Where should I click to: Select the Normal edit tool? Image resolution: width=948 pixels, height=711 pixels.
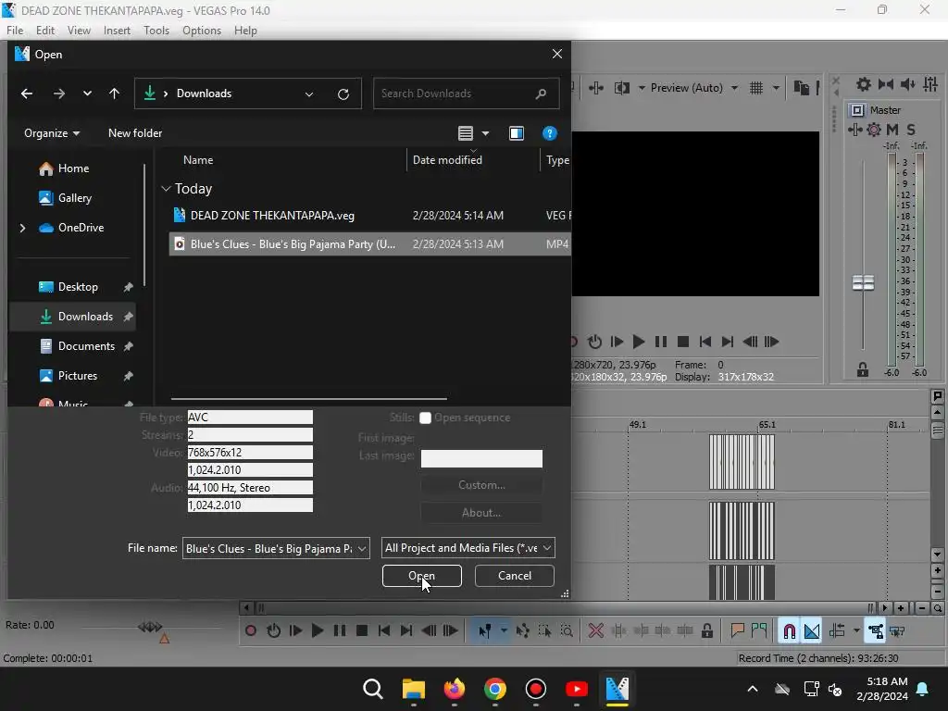(x=484, y=631)
